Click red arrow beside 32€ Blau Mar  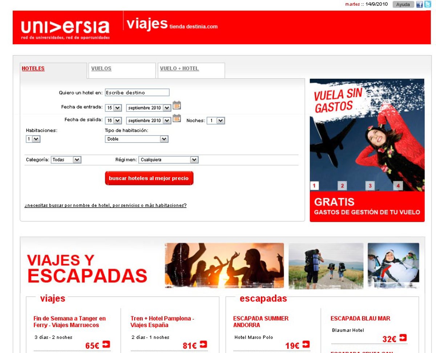[403, 338]
